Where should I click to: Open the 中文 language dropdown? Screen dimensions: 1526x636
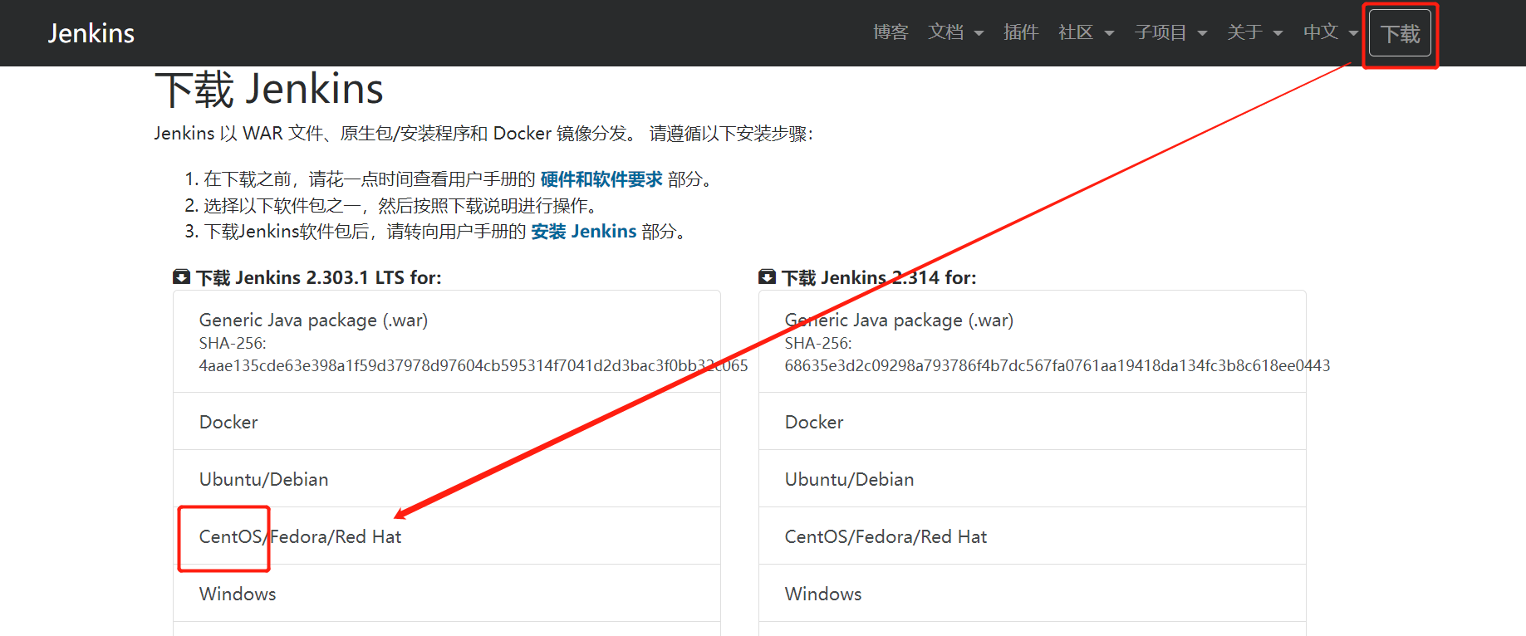click(x=1331, y=32)
